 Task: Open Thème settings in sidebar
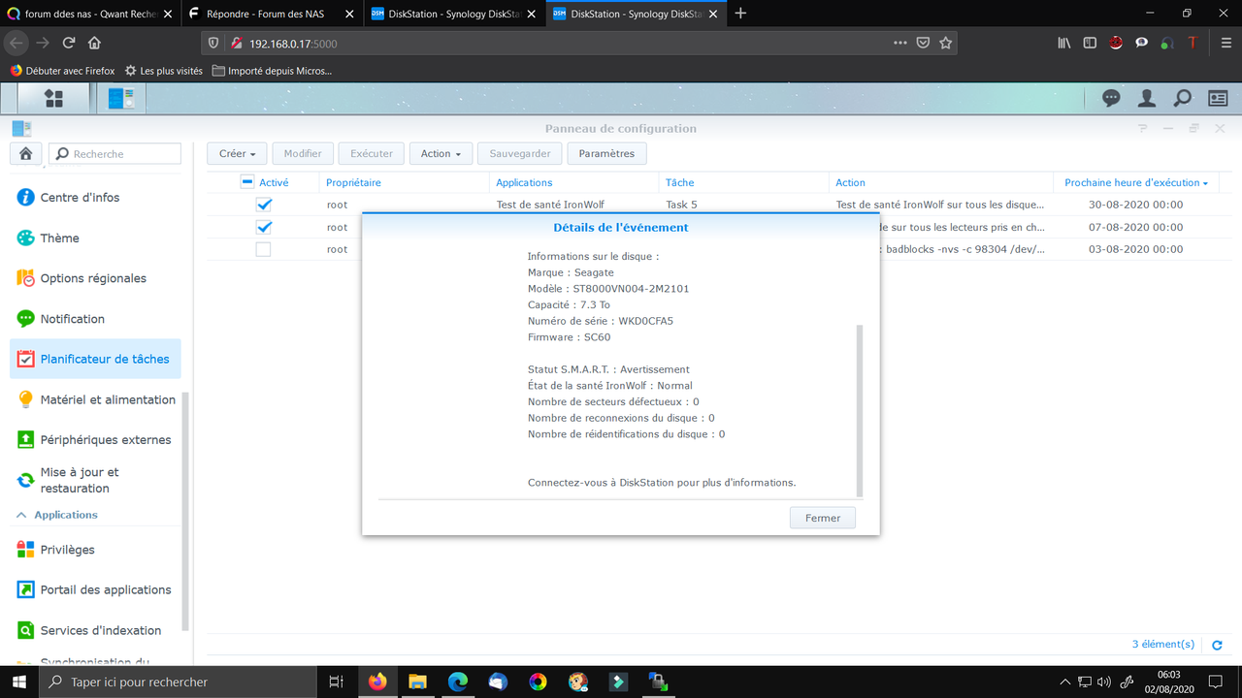95,238
